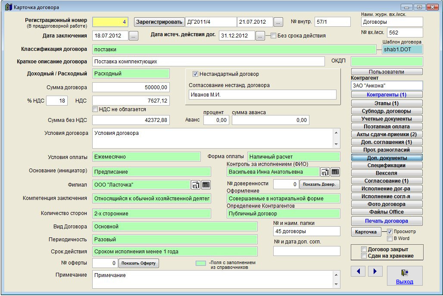Click the Выход exit door button
443x296 pixels.
tap(404, 276)
